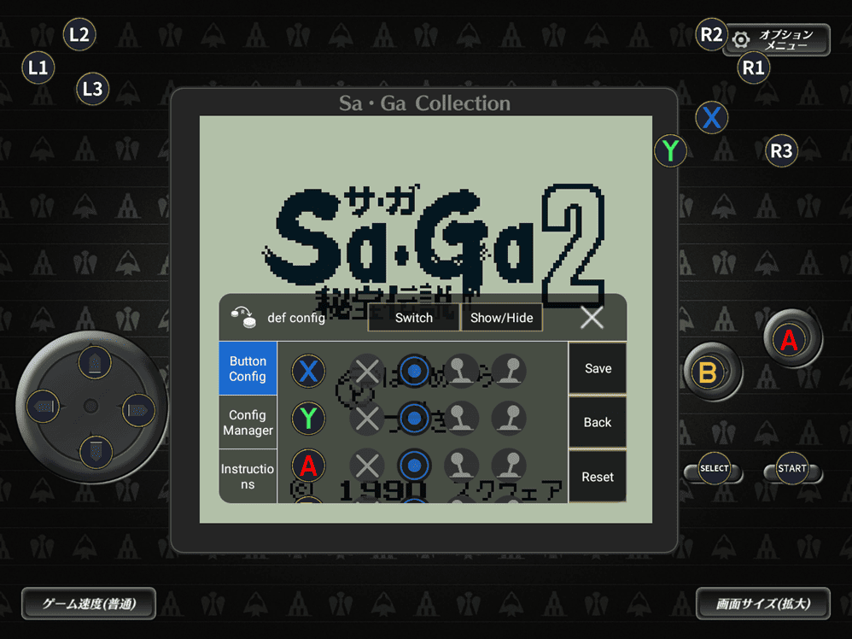Open the options menu with gear icon
Image resolution: width=852 pixels, height=639 pixels.
pos(777,39)
